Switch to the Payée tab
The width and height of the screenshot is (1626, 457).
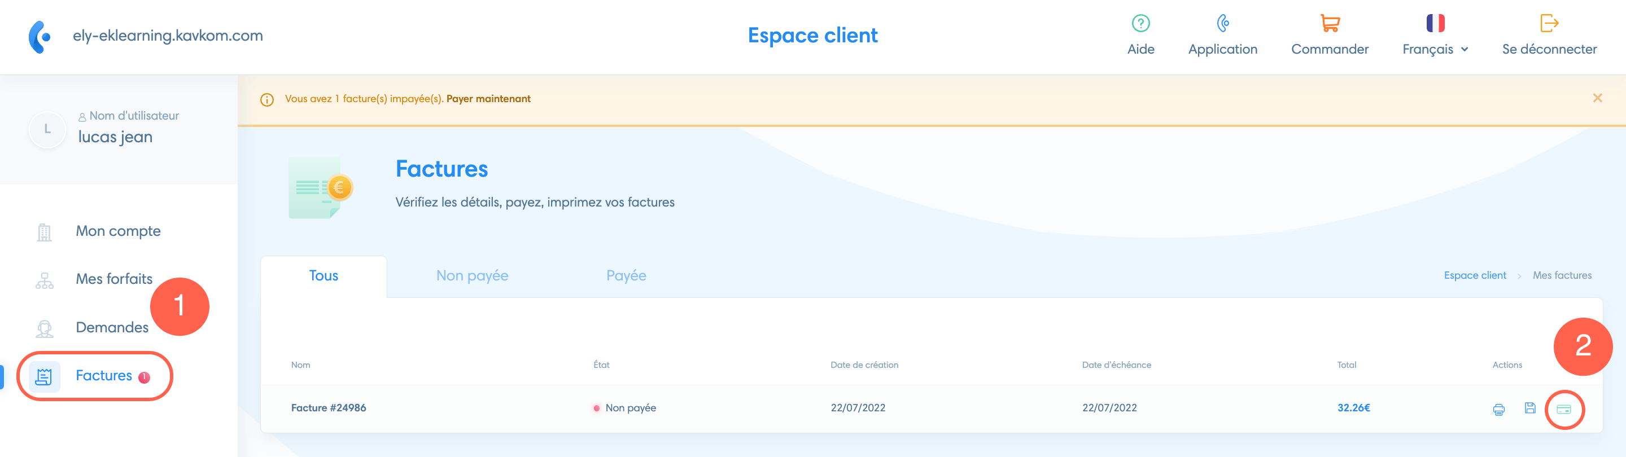coord(626,275)
